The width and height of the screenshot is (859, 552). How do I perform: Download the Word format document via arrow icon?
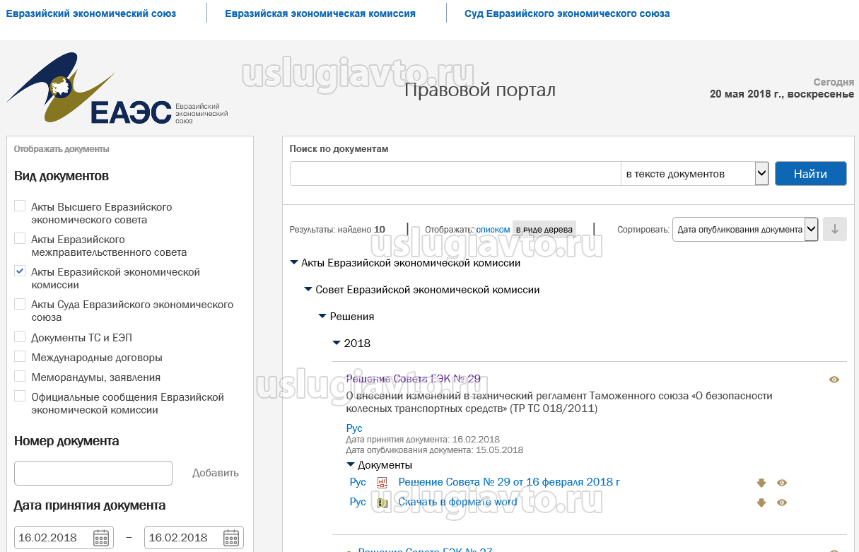pyautogui.click(x=761, y=503)
